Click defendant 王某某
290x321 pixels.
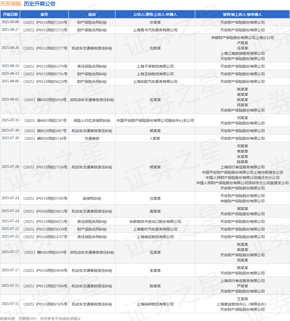tap(243, 299)
